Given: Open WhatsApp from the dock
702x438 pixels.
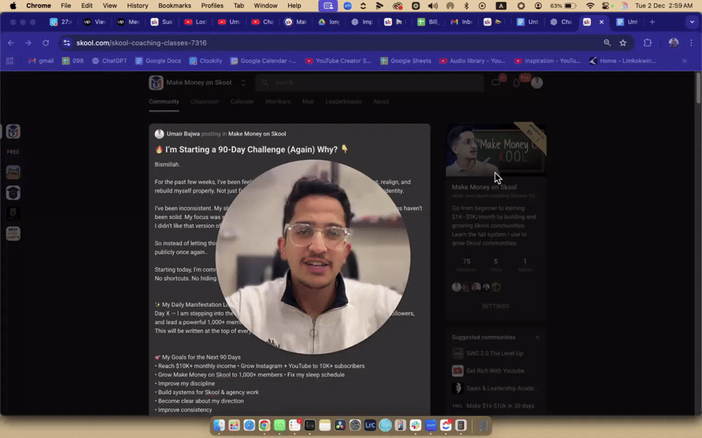Looking at the screenshot, I should pos(280,426).
